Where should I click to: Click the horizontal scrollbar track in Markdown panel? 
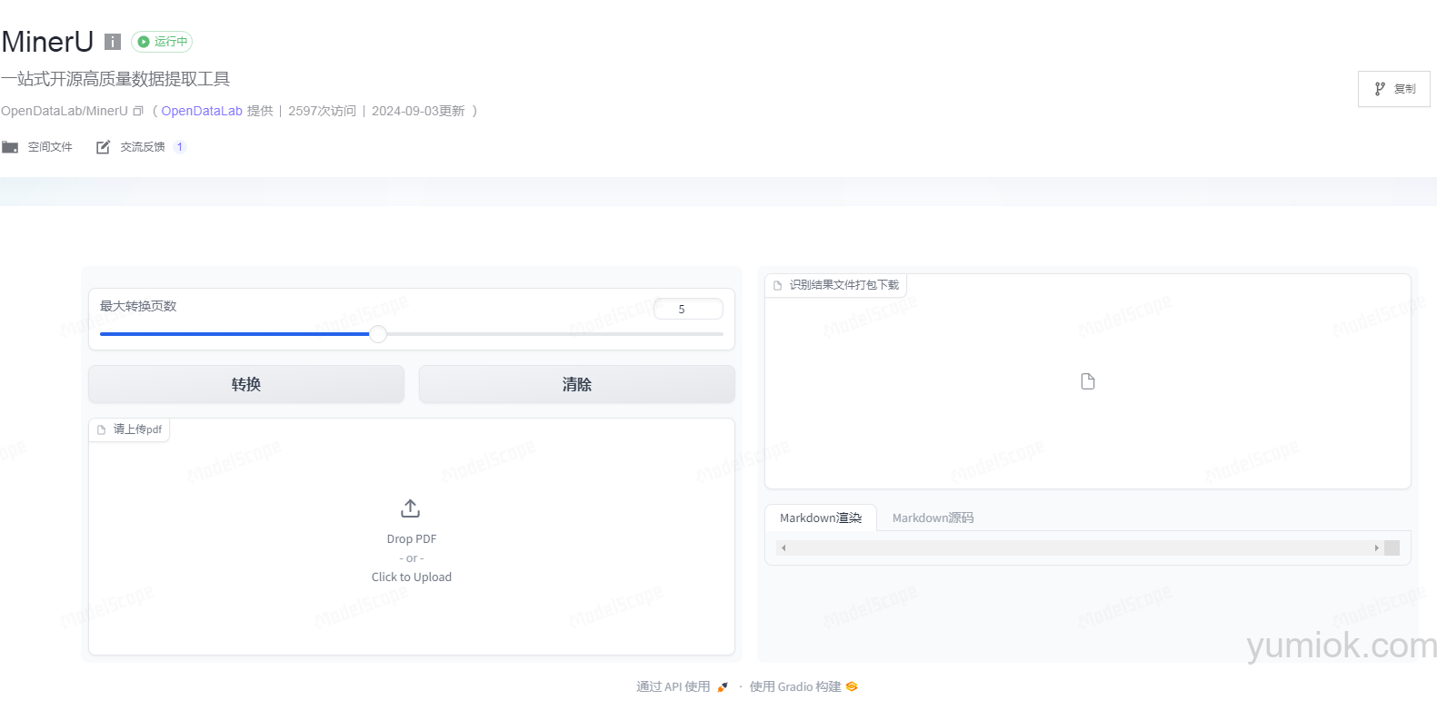coord(1080,547)
